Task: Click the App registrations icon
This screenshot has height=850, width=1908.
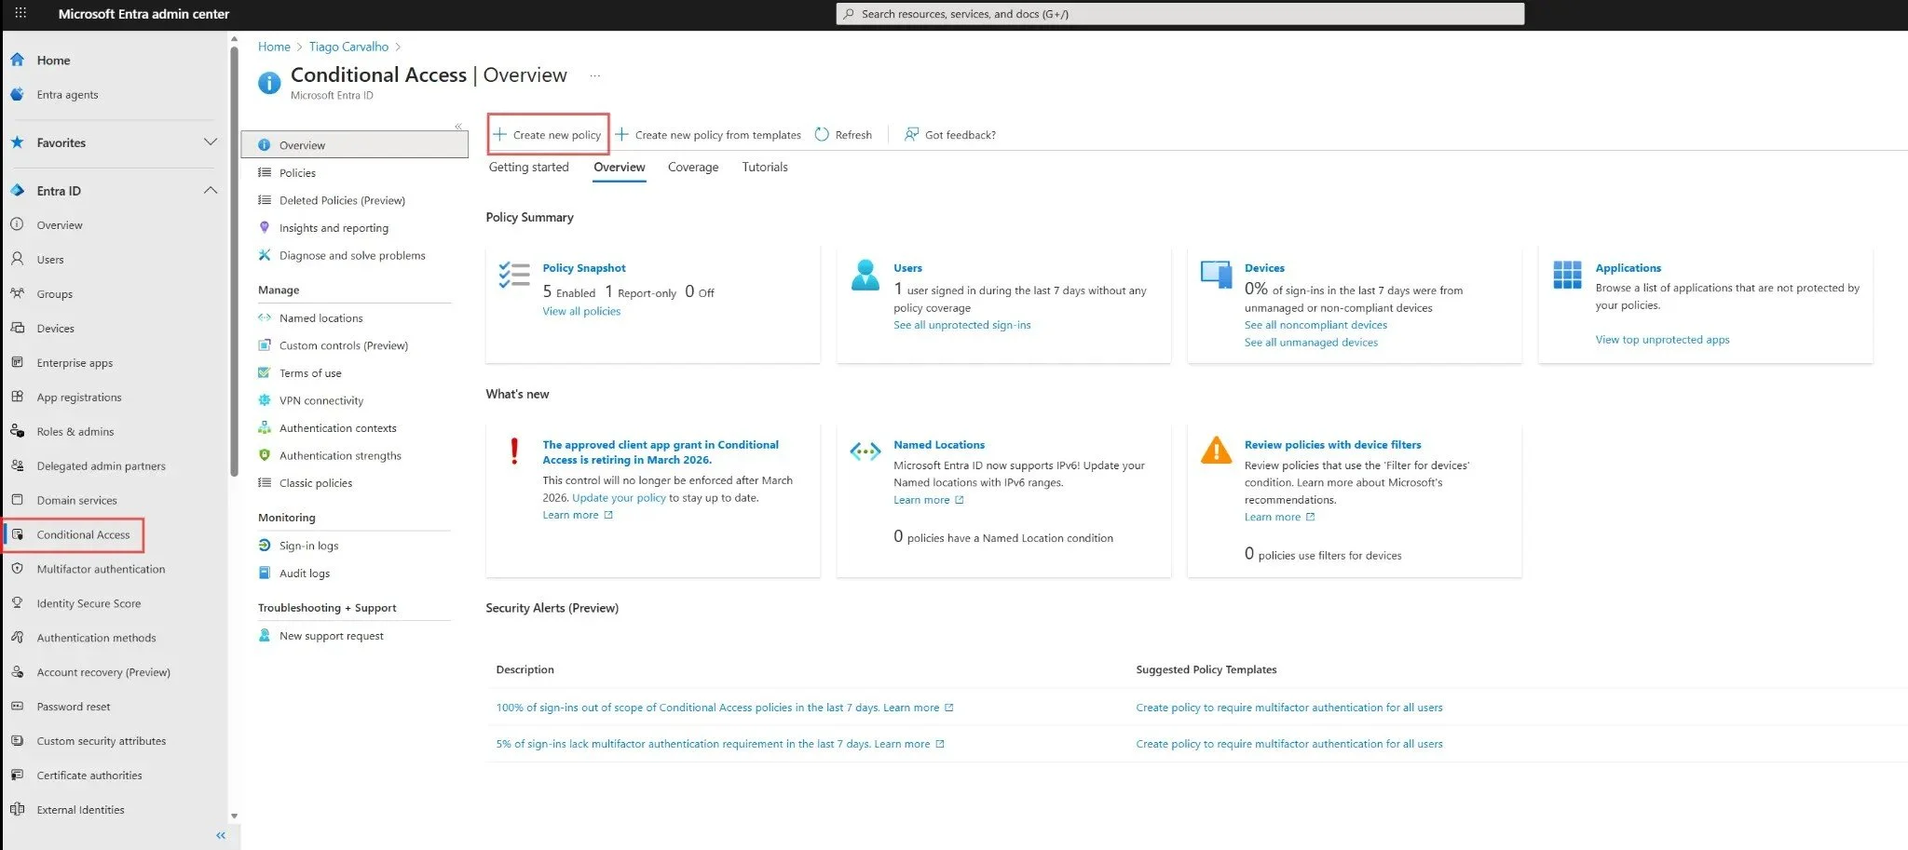Action: point(17,397)
